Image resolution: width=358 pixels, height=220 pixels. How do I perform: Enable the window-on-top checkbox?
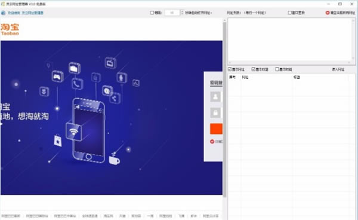[289, 13]
